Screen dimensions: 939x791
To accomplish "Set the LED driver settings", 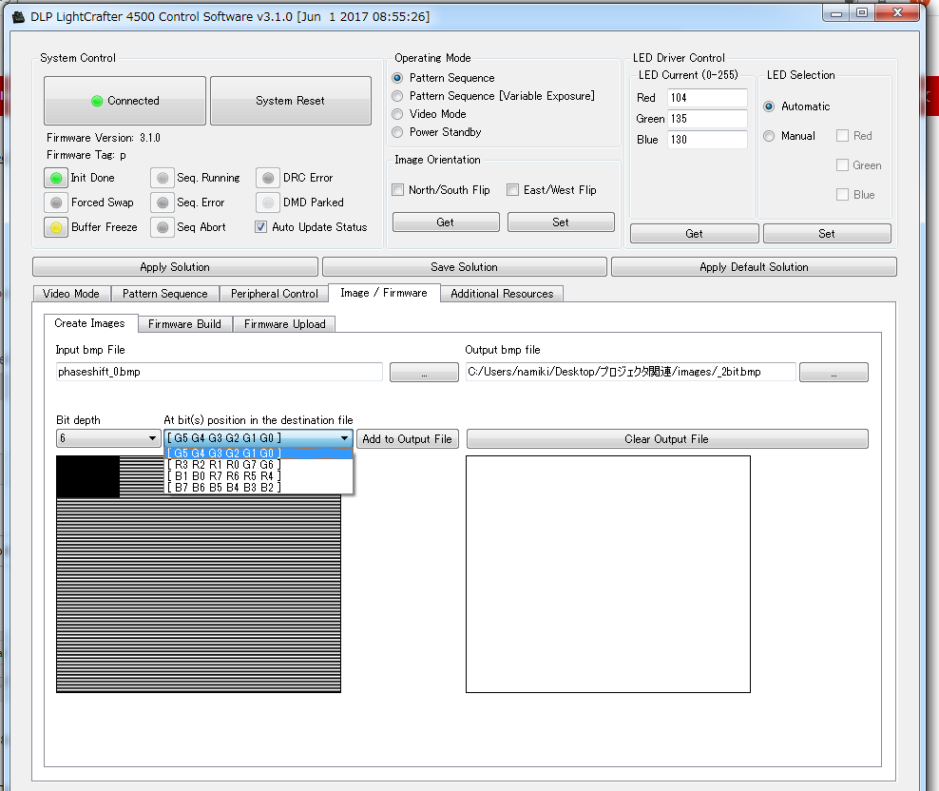I will click(x=827, y=234).
